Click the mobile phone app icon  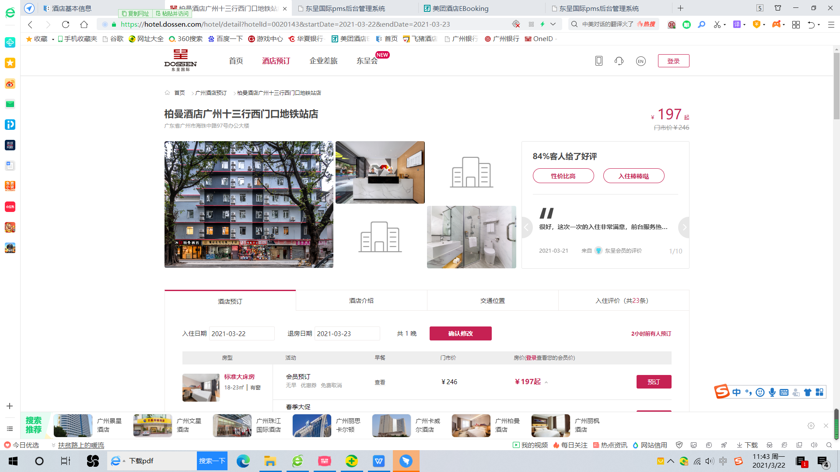click(599, 61)
